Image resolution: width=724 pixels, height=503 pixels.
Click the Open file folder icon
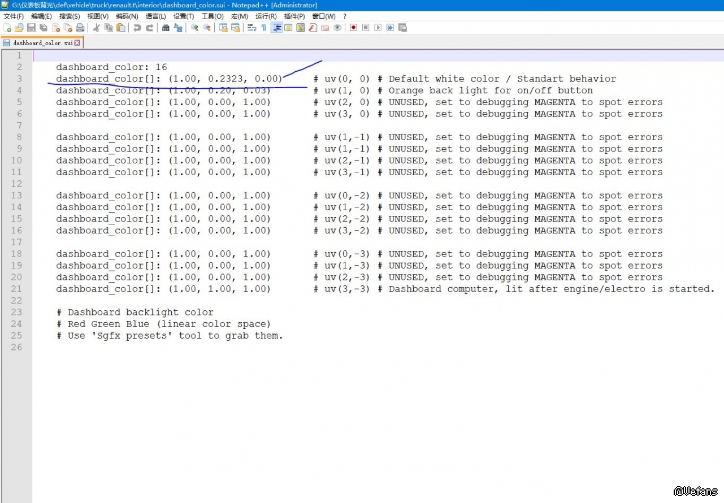coord(19,28)
